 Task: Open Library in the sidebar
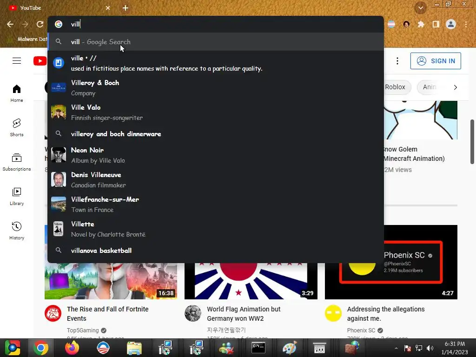[17, 197]
